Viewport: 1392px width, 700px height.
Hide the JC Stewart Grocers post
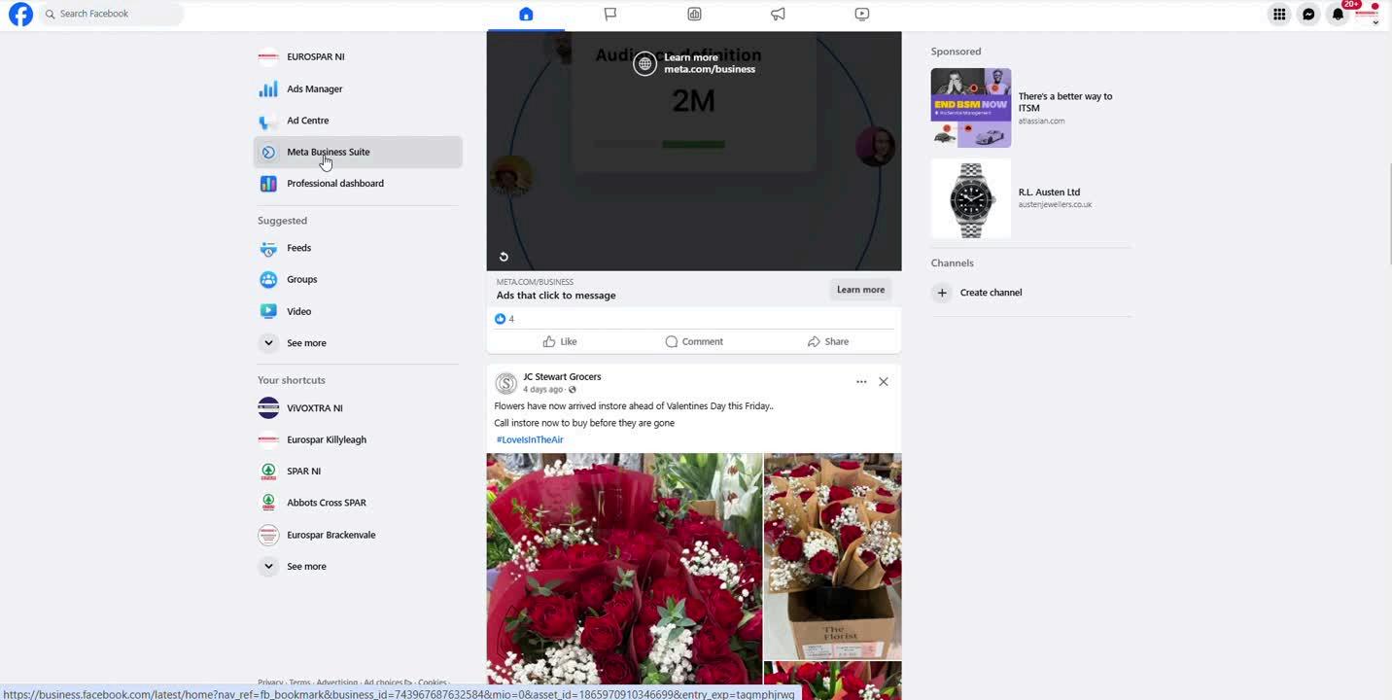pyautogui.click(x=884, y=382)
